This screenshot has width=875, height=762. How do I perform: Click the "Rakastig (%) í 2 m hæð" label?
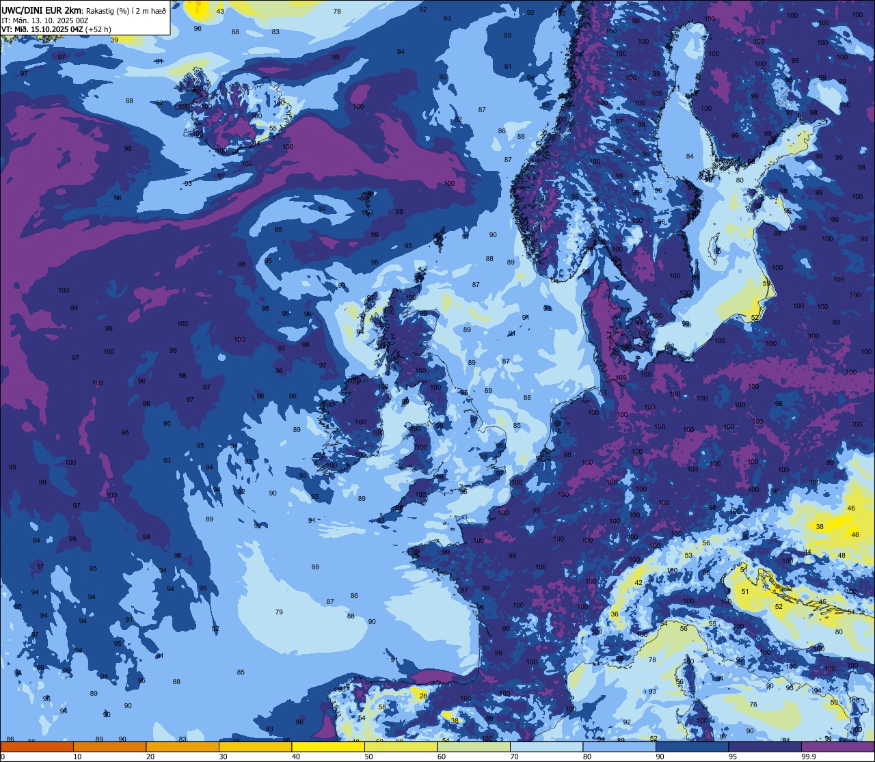[126, 10]
